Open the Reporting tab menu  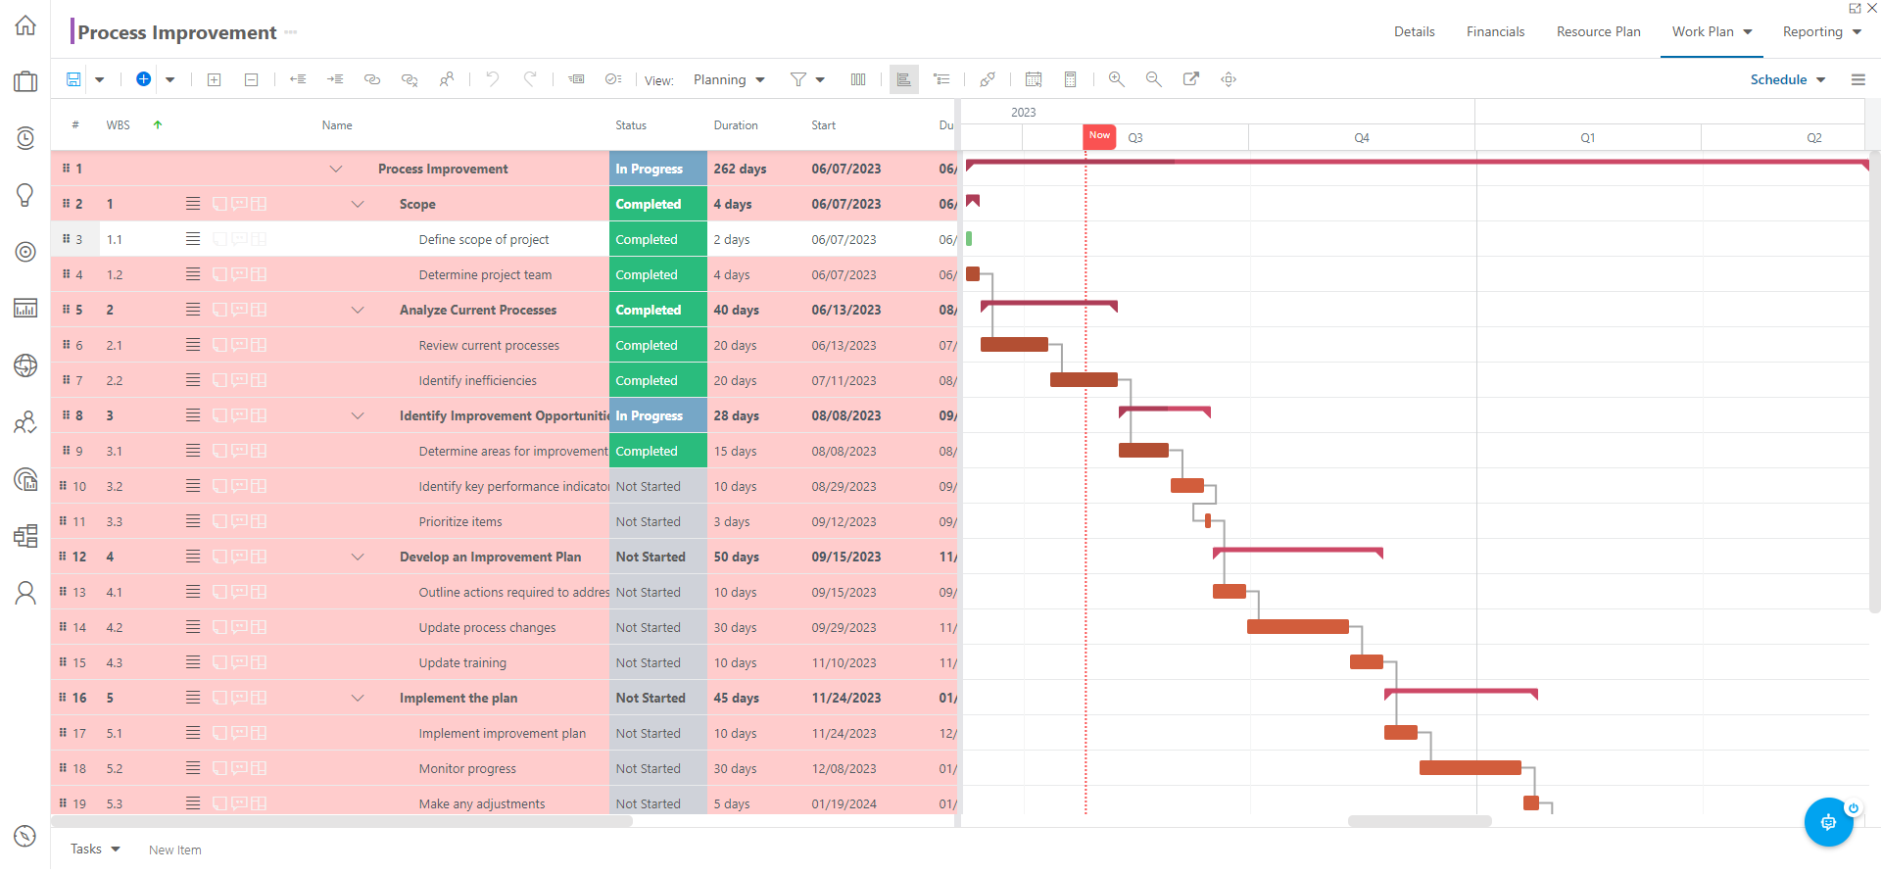(1821, 31)
